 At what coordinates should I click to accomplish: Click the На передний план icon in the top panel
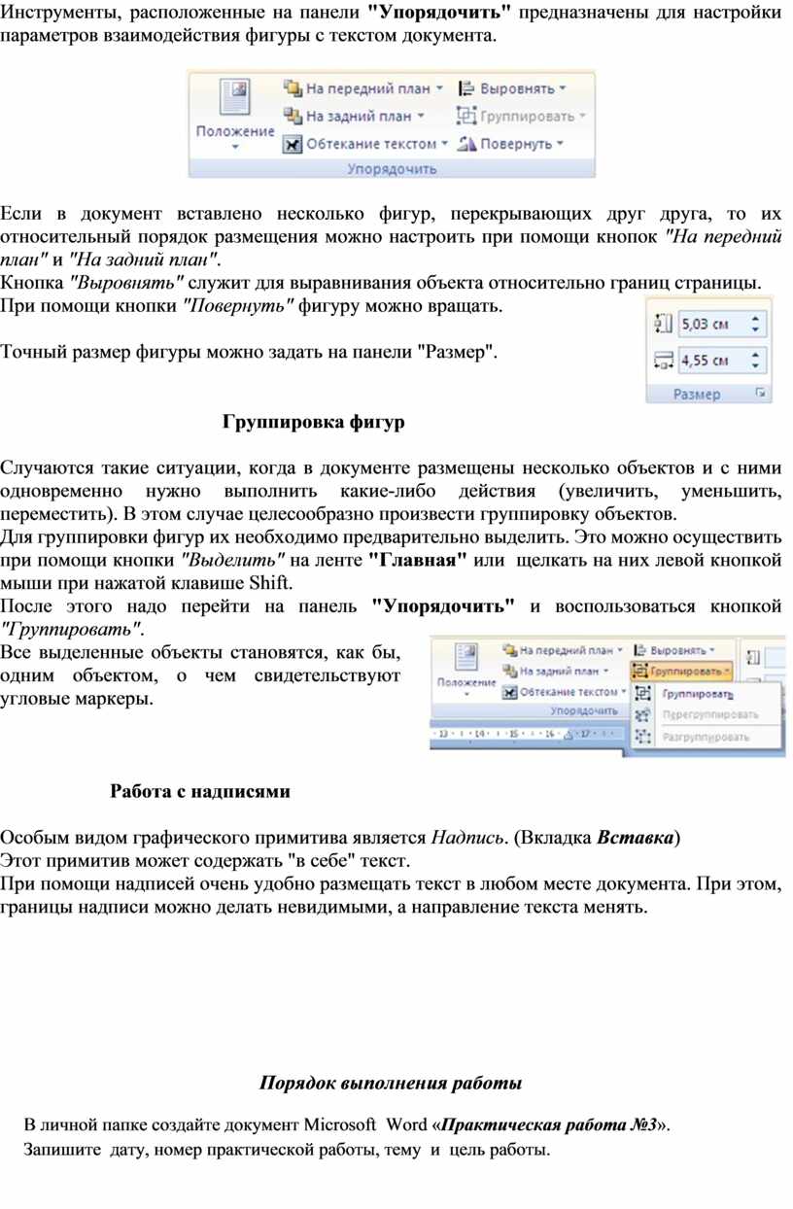click(293, 88)
